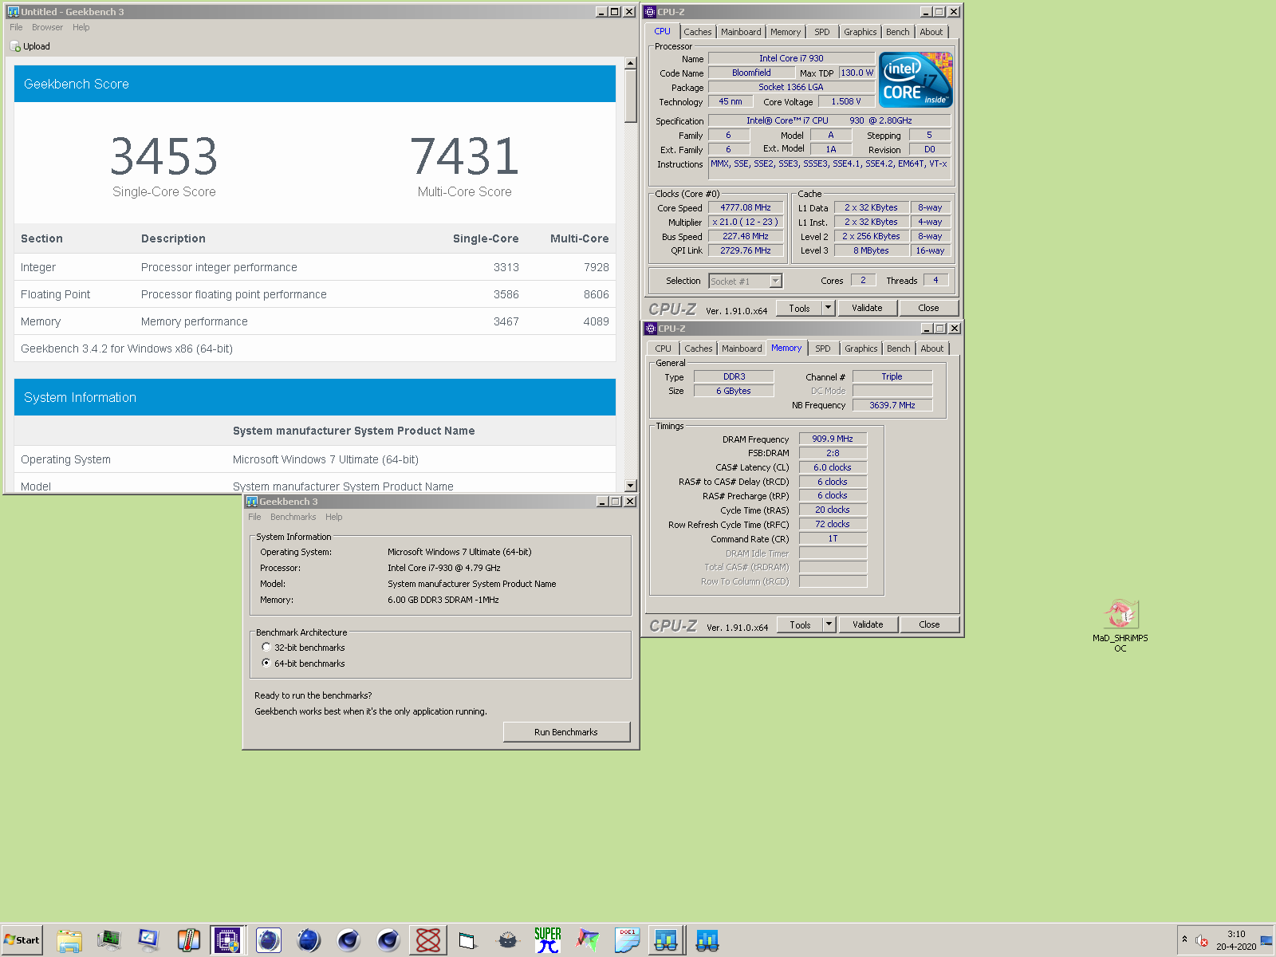This screenshot has width=1276, height=957.
Task: Click scroll-down arrow in Geekbench results
Action: (x=631, y=486)
